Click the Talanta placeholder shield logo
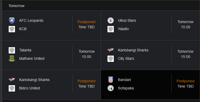This screenshot has height=102, width=200. pos(12,50)
